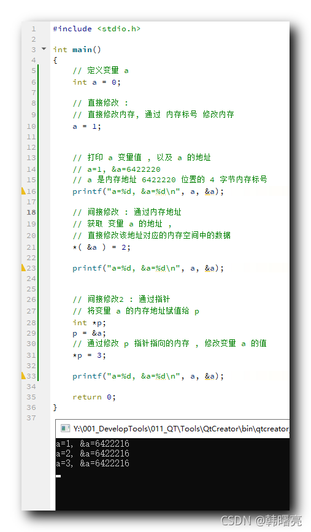Collapse the main() function fold arrow
311x532 pixels.
pos(44,49)
